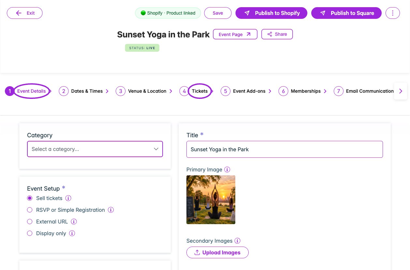The height and width of the screenshot is (270, 410).
Task: Click the Publish to Square button
Action: [x=346, y=13]
